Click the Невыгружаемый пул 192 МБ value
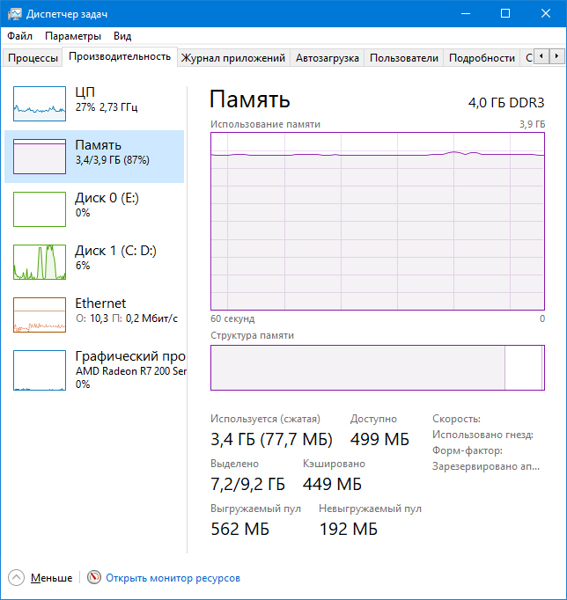 coord(348,530)
